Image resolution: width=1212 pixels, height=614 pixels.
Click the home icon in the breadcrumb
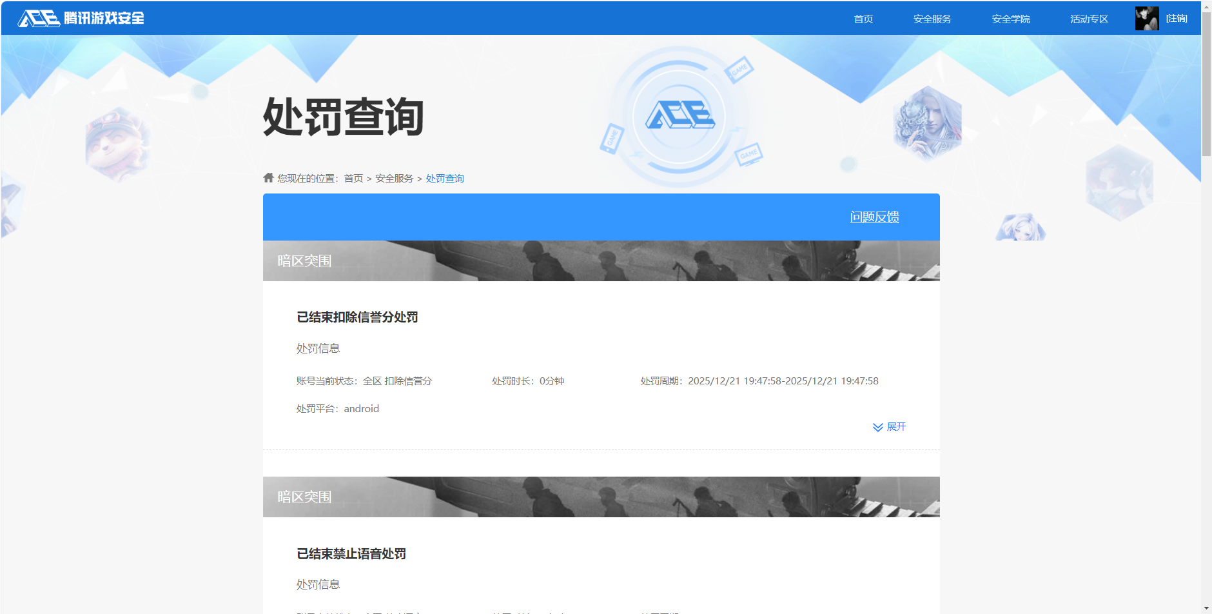(x=268, y=178)
